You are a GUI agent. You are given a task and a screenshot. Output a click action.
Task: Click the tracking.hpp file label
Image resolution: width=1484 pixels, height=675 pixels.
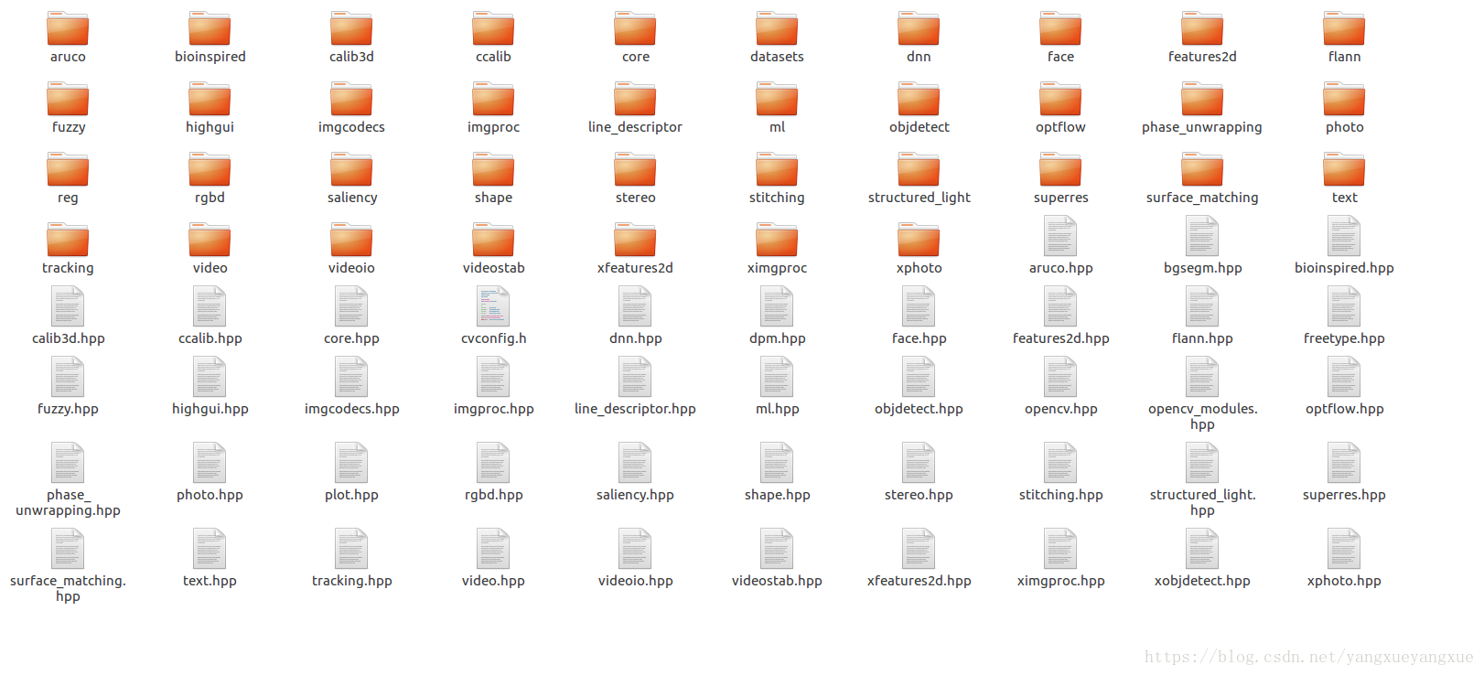tap(351, 581)
